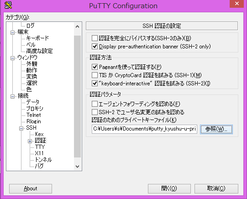Click the private key file path field
Screen dimensions: 247x199
pyautogui.click(x=144, y=129)
